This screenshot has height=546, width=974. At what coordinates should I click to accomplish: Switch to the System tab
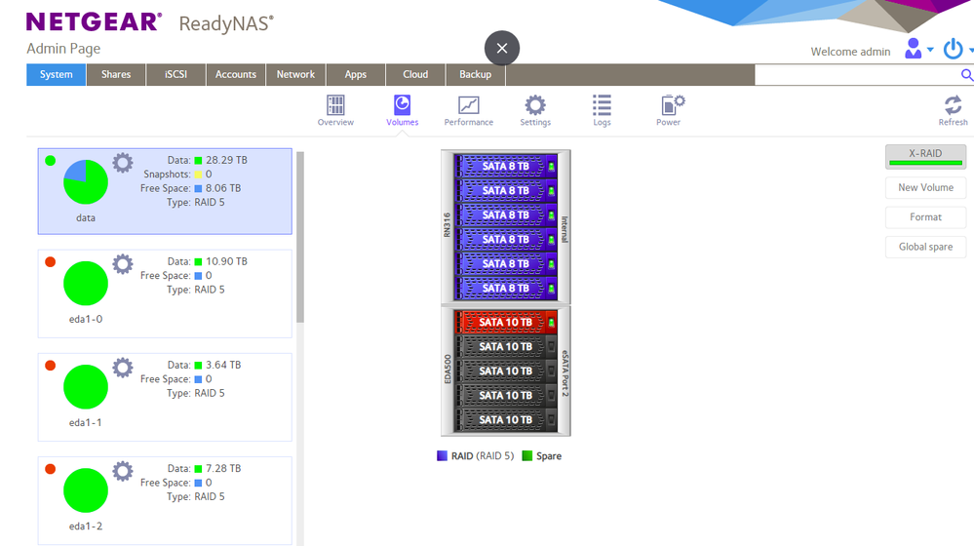click(x=56, y=74)
